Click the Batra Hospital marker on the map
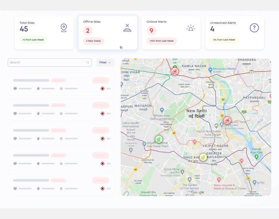Screen dimensions: 279x219 [x=219, y=179]
